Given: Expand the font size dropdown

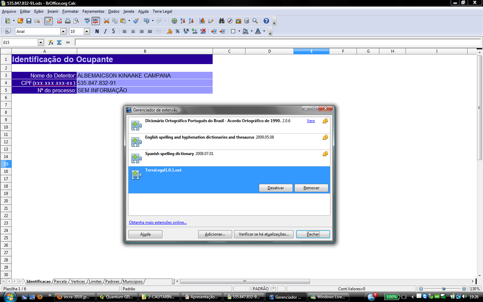Looking at the screenshot, I should point(87,31).
